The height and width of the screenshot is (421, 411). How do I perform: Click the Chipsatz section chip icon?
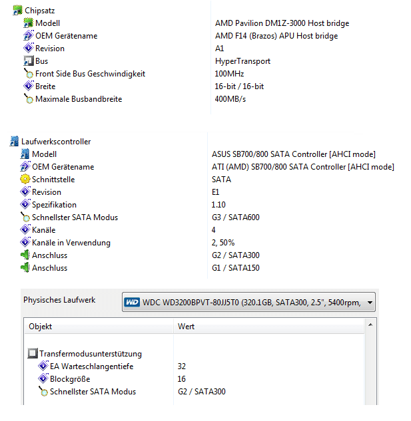point(18,10)
